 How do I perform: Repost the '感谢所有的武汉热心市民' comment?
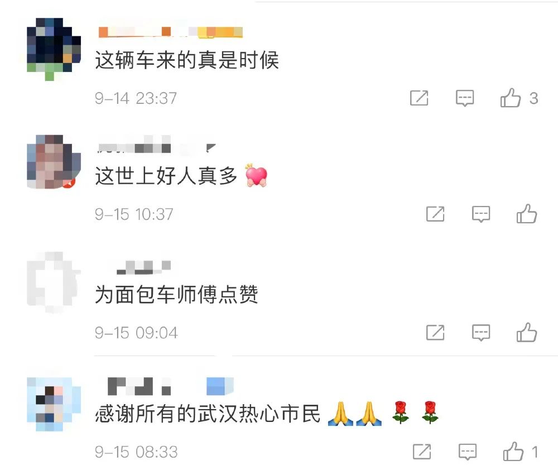click(x=422, y=452)
